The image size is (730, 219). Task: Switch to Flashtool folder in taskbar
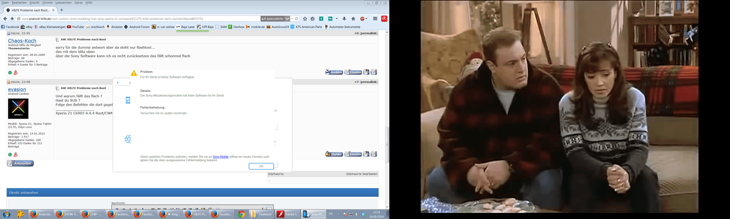(x=261, y=214)
